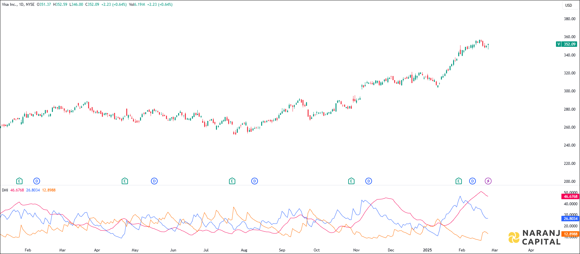580x254 pixels.
Task: Click the 260.00 price axis label
Action: click(570, 127)
